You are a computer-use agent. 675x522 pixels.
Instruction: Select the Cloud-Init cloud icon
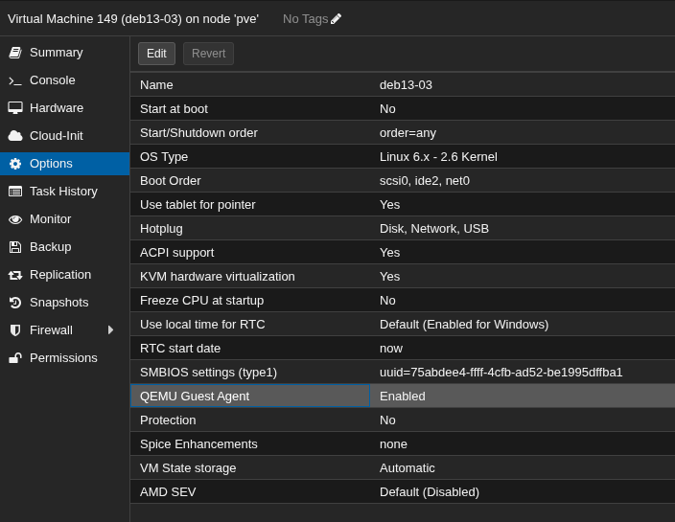tap(15, 136)
